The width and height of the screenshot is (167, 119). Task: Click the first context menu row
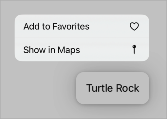pyautogui.click(x=82, y=26)
